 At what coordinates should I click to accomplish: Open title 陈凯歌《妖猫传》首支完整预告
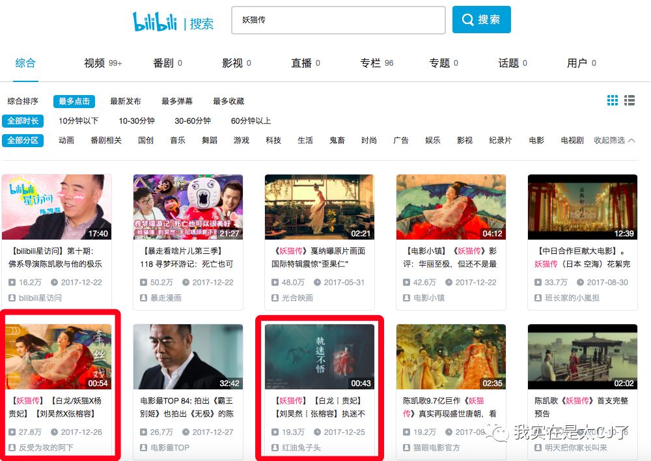tap(581, 407)
